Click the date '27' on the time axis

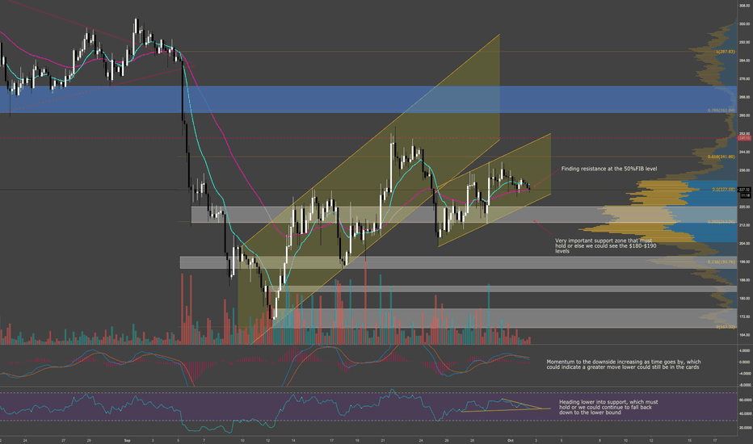[x=63, y=440]
